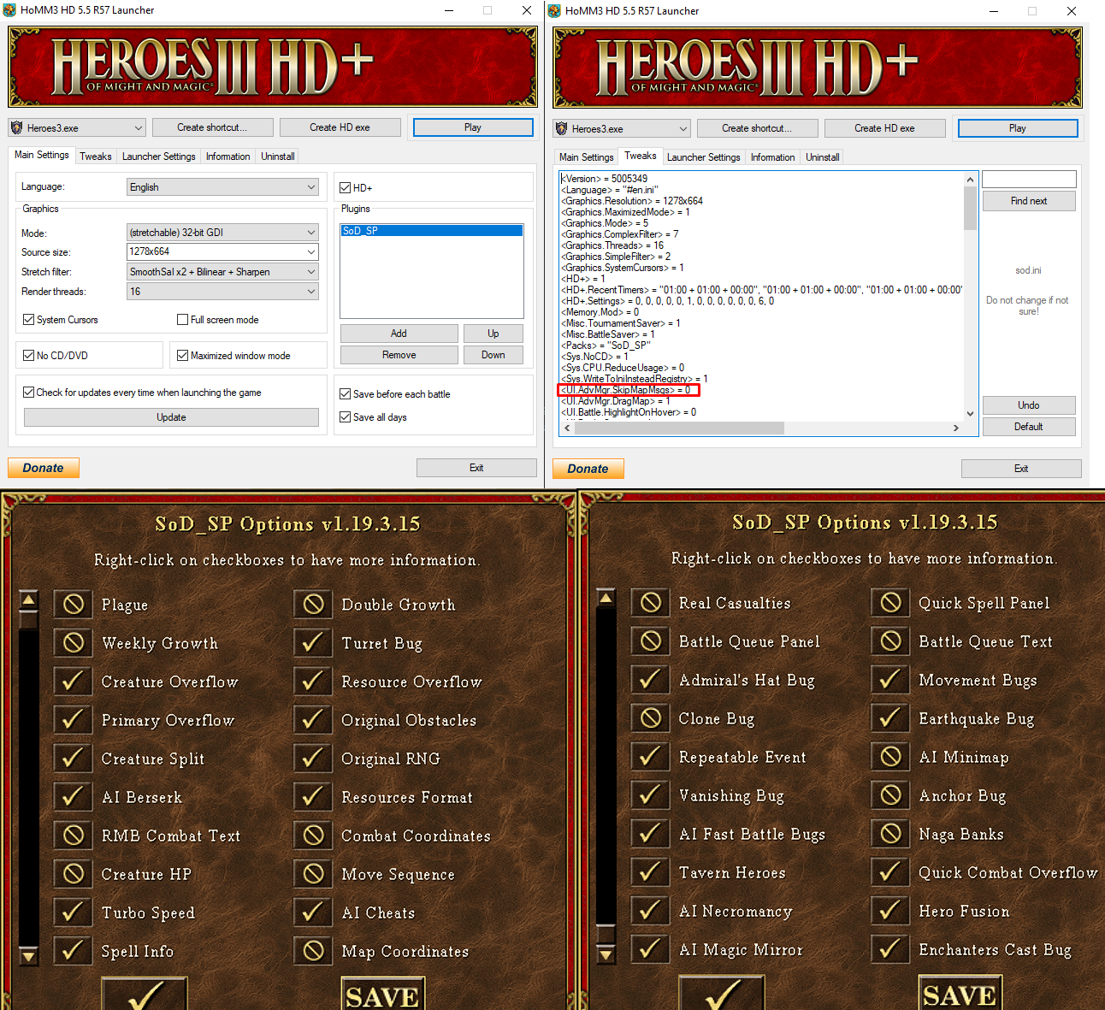Screen dimensions: 1105x1010
Task: Toggle Enchanters Cast Bug checkmark
Action: pos(890,949)
